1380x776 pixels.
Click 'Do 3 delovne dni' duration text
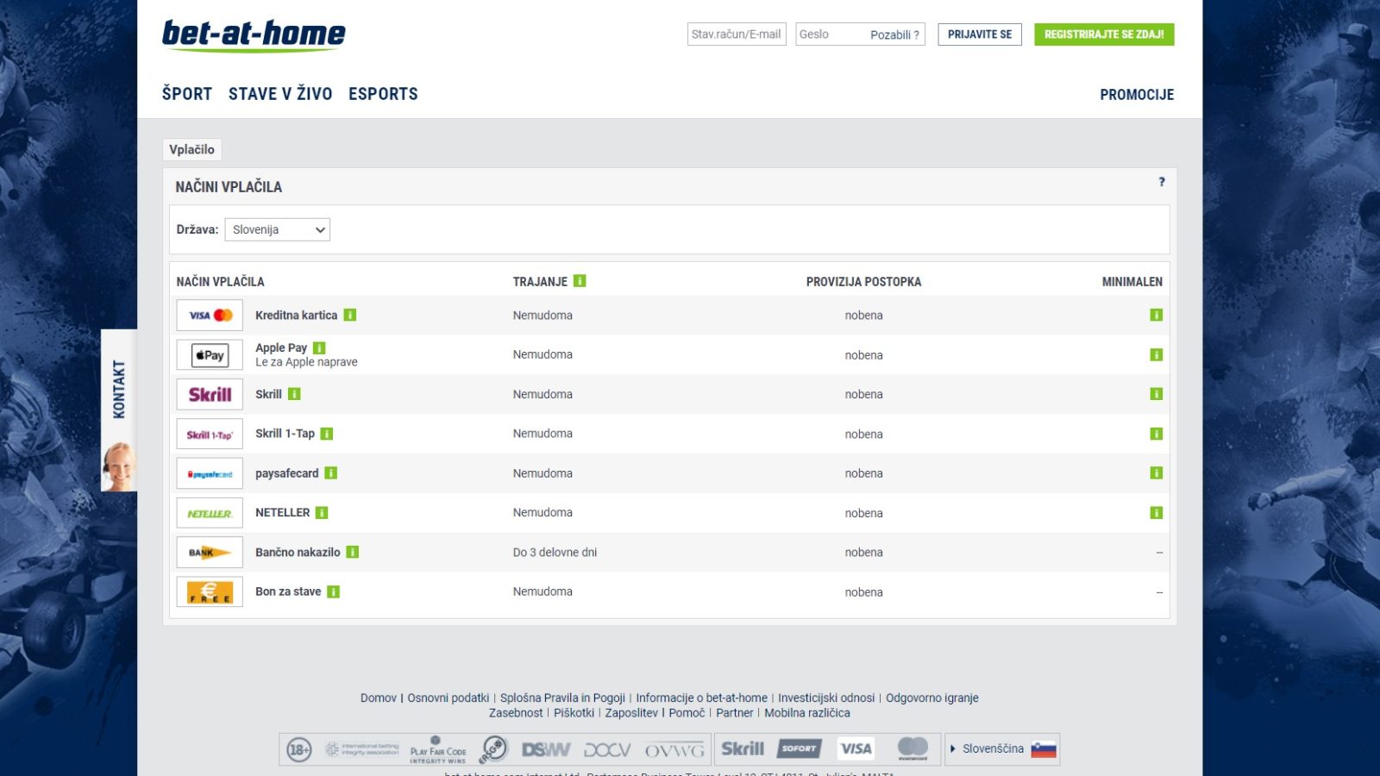[555, 552]
